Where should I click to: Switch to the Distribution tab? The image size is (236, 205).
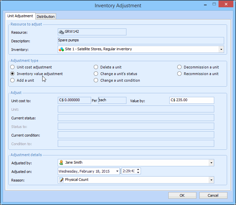[46, 17]
